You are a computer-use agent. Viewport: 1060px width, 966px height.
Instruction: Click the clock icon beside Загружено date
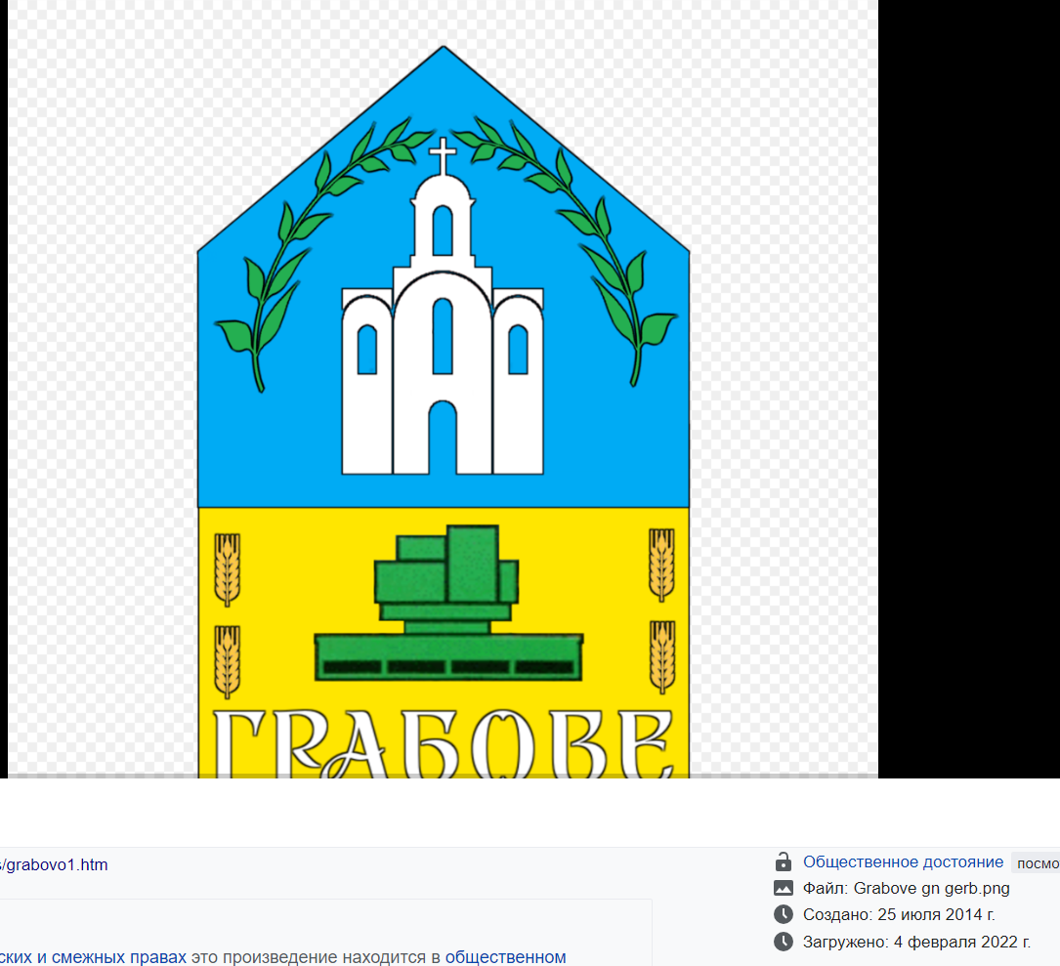783,942
